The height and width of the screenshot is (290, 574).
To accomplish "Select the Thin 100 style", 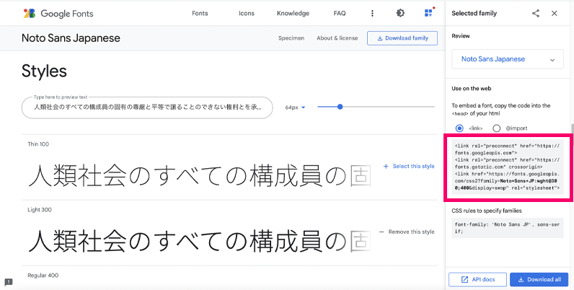I will pyautogui.click(x=408, y=166).
